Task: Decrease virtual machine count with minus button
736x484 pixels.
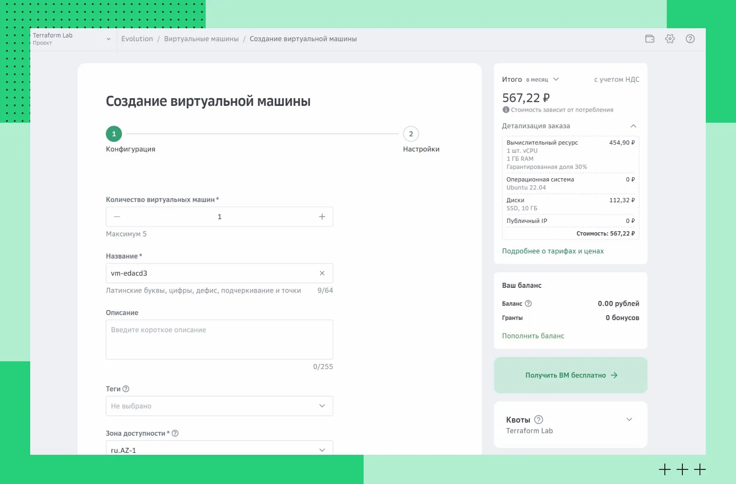Action: (116, 216)
